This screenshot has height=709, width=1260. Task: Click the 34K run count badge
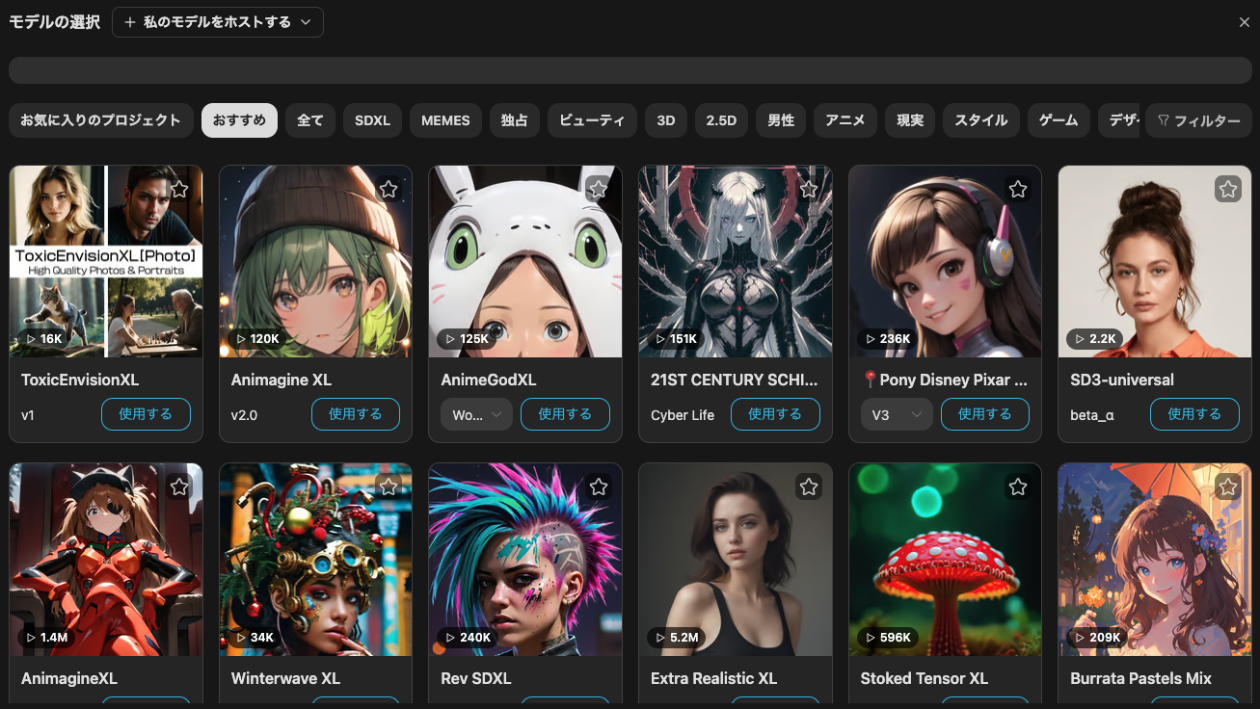pos(255,638)
